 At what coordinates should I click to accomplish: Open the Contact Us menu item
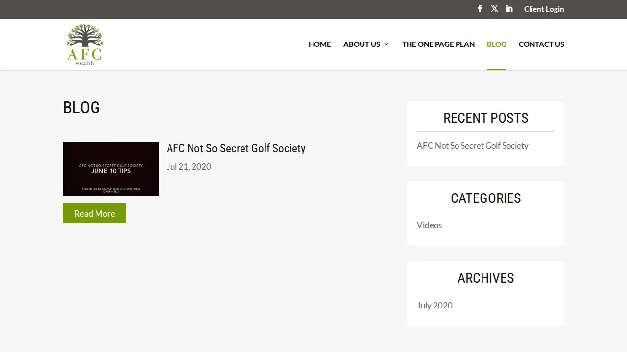[541, 44]
